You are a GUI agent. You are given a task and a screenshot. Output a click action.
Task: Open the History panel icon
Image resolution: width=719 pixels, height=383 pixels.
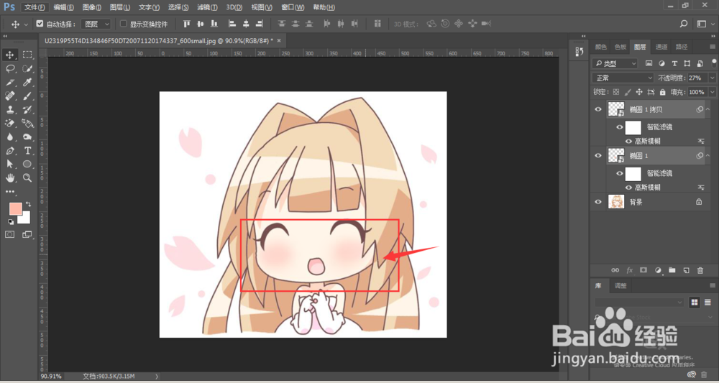[579, 52]
